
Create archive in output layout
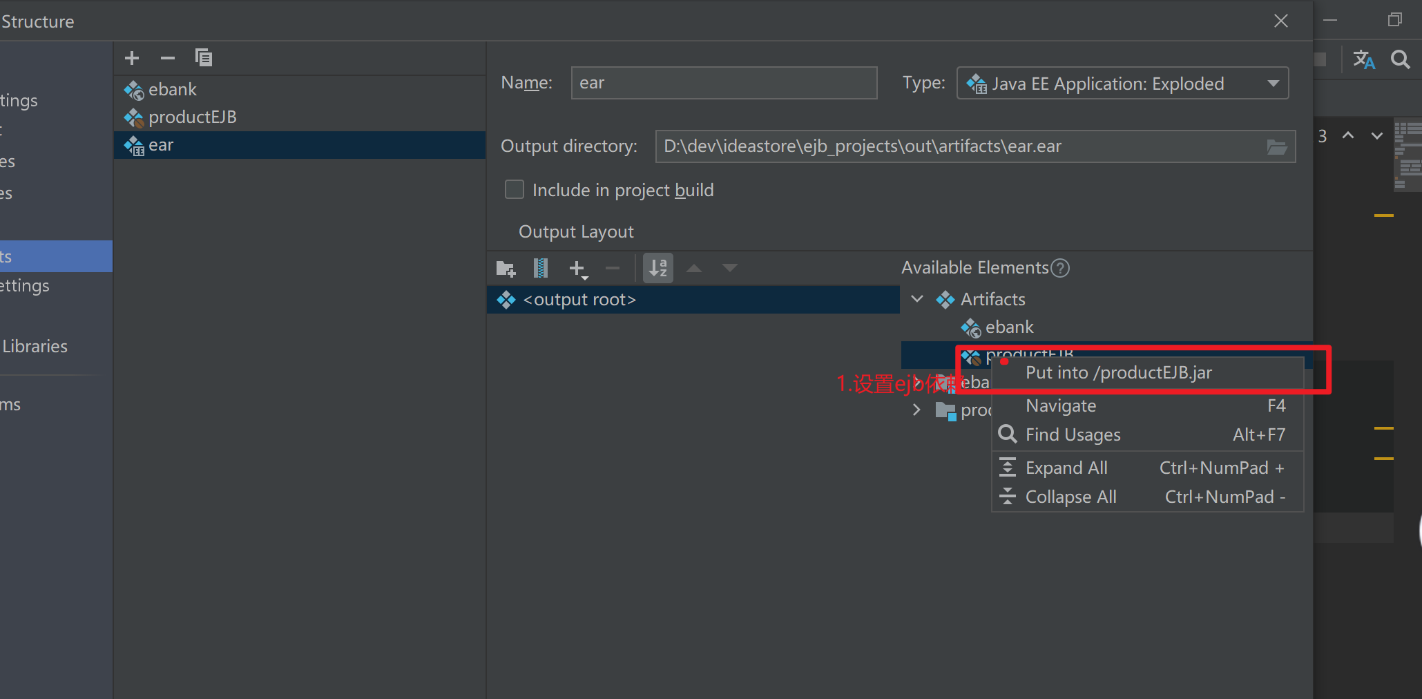(x=541, y=268)
